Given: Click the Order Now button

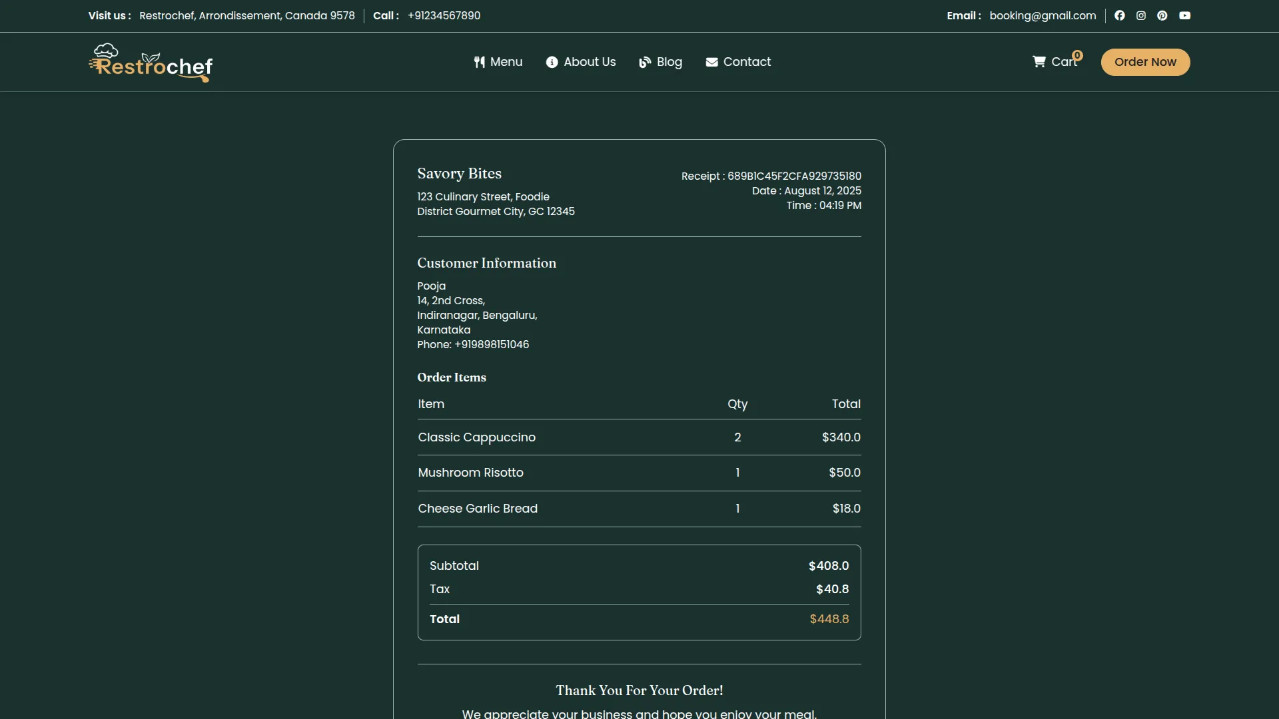Looking at the screenshot, I should (x=1146, y=62).
